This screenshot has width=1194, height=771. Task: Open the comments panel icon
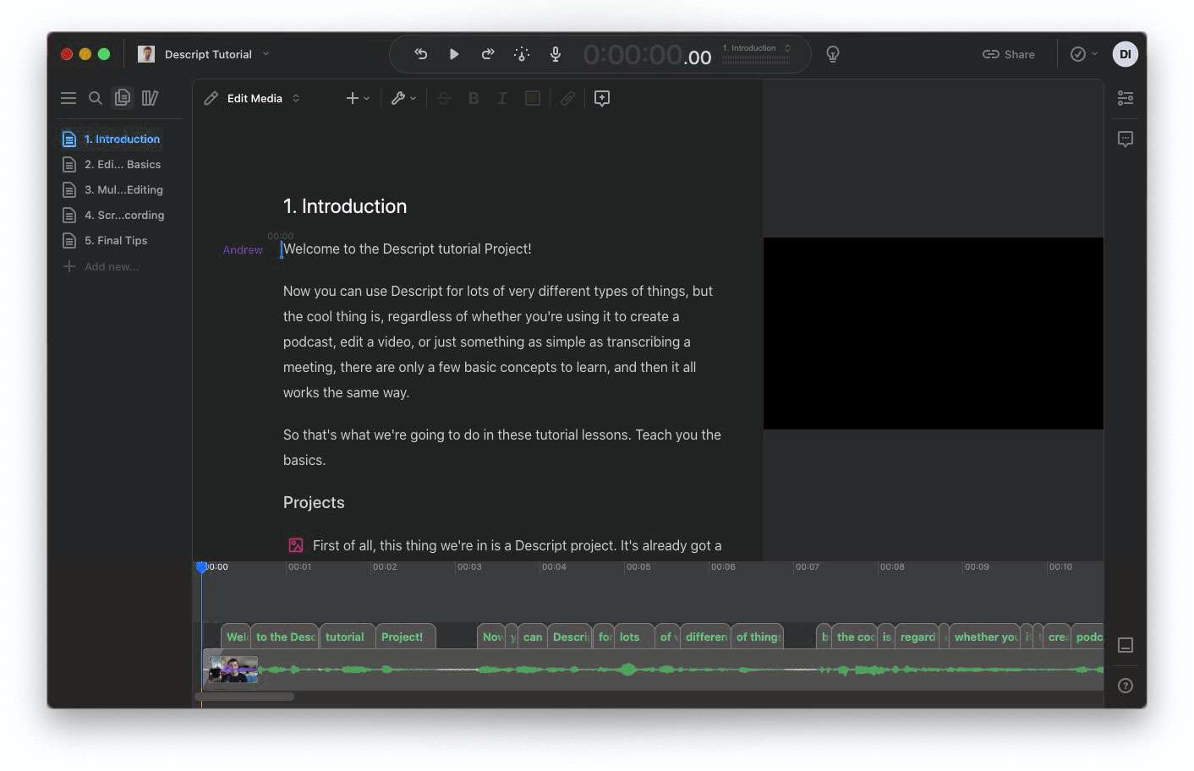click(x=1126, y=139)
